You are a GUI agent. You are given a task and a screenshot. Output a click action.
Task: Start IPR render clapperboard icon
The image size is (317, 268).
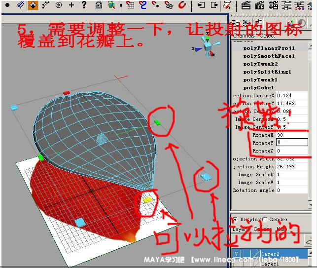click(x=260, y=5)
